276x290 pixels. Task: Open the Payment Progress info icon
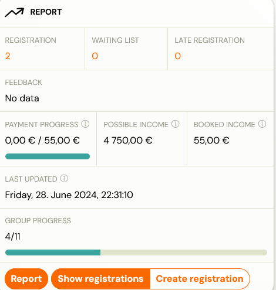point(85,124)
